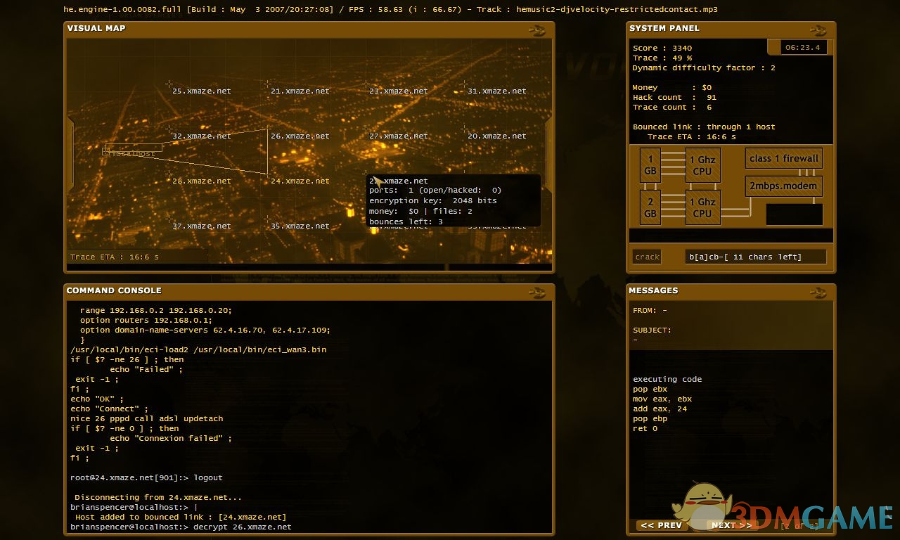Select the 2mbps modem component
The height and width of the screenshot is (540, 900).
point(783,186)
